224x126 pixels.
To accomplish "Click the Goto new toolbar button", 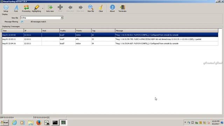I will pos(50,8).
